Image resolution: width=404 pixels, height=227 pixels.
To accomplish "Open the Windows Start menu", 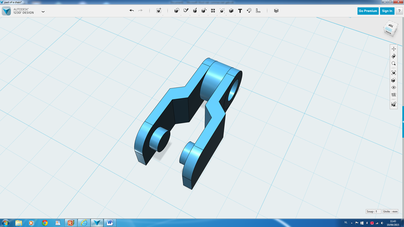I will pos(6,223).
